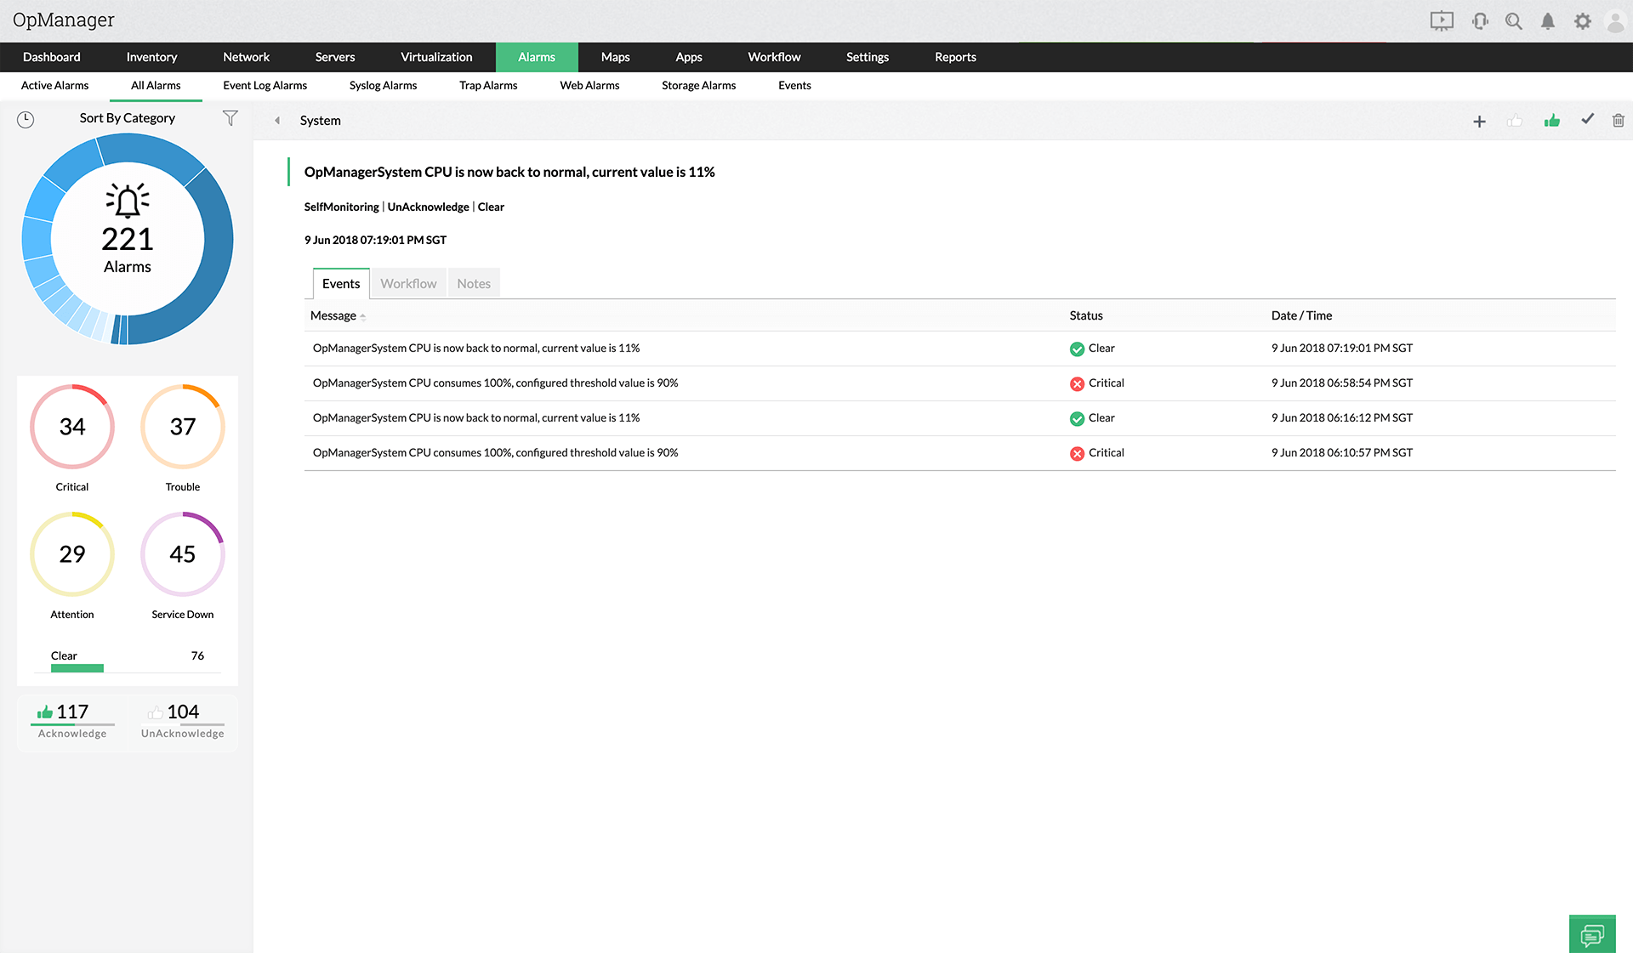Delete the alarm using the trash icon
Viewport: 1633px width, 953px height.
pos(1618,121)
